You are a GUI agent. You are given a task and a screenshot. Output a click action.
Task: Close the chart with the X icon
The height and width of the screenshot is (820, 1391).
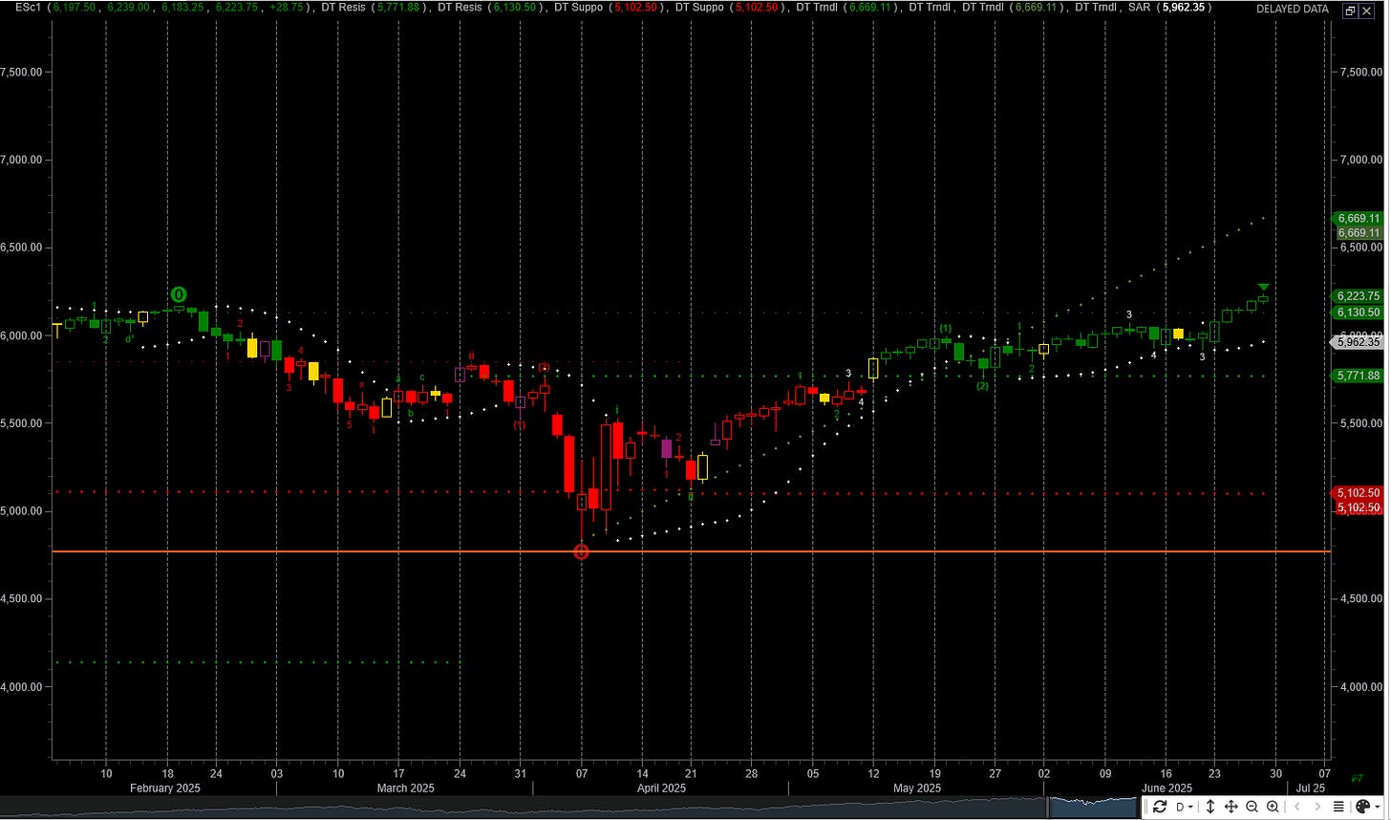(x=1367, y=11)
